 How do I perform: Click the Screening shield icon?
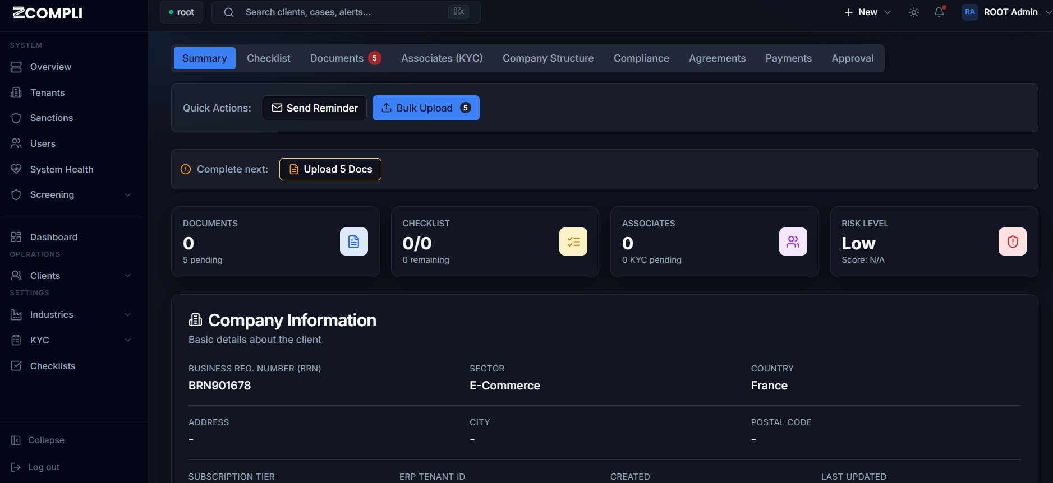pyautogui.click(x=16, y=194)
